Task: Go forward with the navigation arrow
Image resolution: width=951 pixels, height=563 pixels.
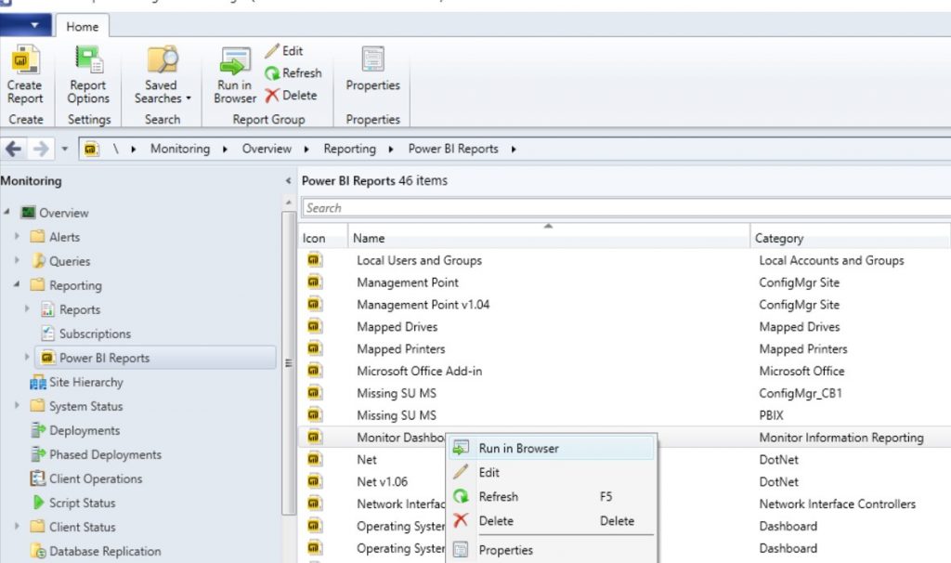Action: pos(41,149)
